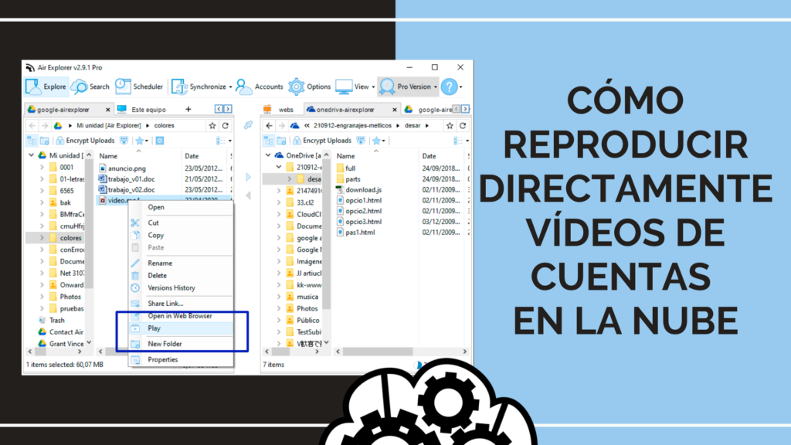Open the Search tool
The image size is (791, 445).
point(90,87)
